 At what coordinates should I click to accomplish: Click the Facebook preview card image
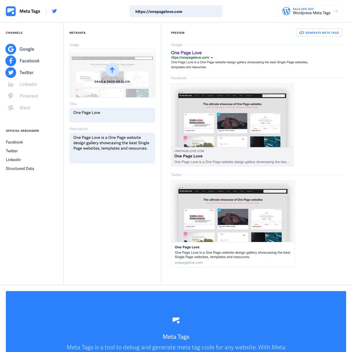(232, 116)
